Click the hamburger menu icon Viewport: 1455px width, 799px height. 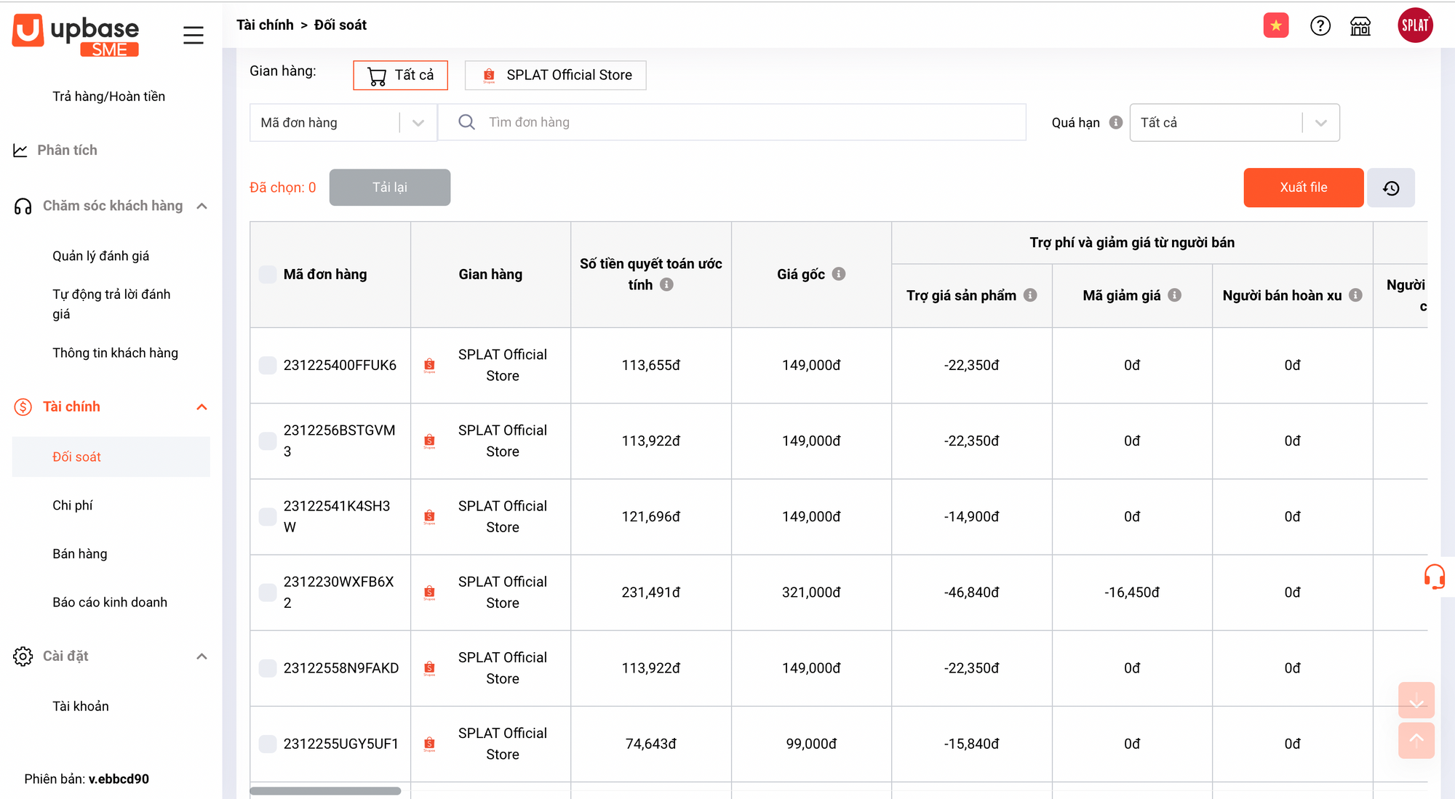pos(193,35)
